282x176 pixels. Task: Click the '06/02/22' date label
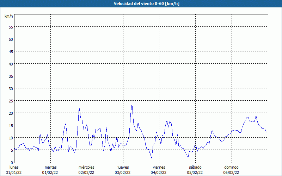(231, 172)
